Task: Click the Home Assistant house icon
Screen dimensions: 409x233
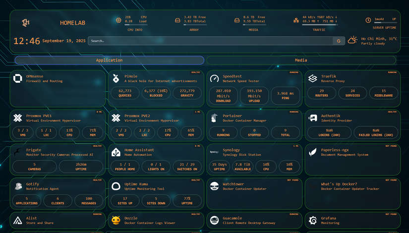Action: 116,152
